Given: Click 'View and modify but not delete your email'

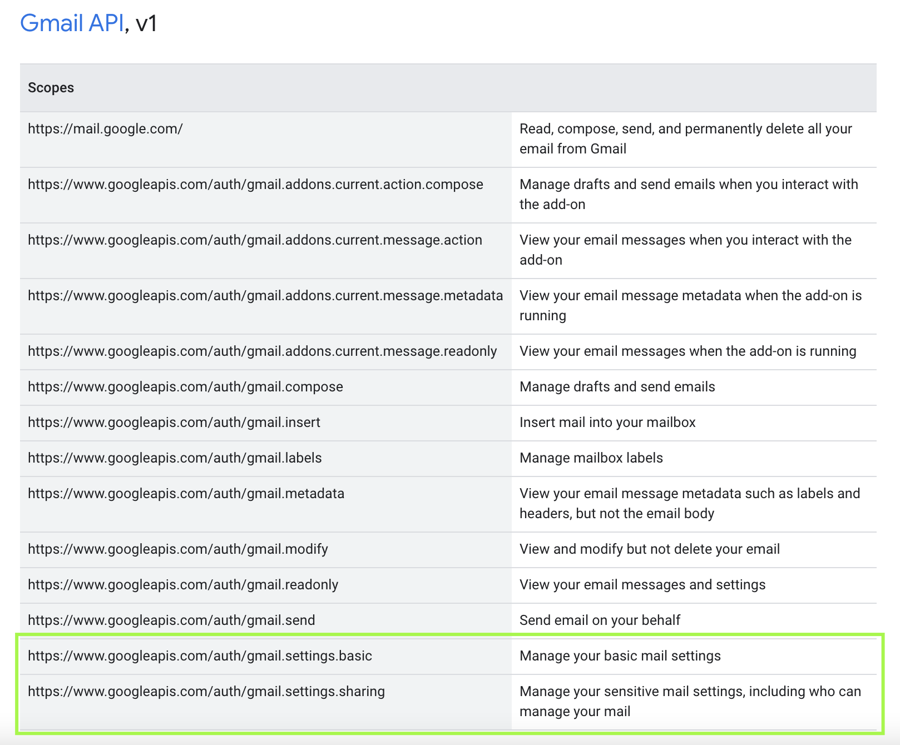Looking at the screenshot, I should (649, 549).
